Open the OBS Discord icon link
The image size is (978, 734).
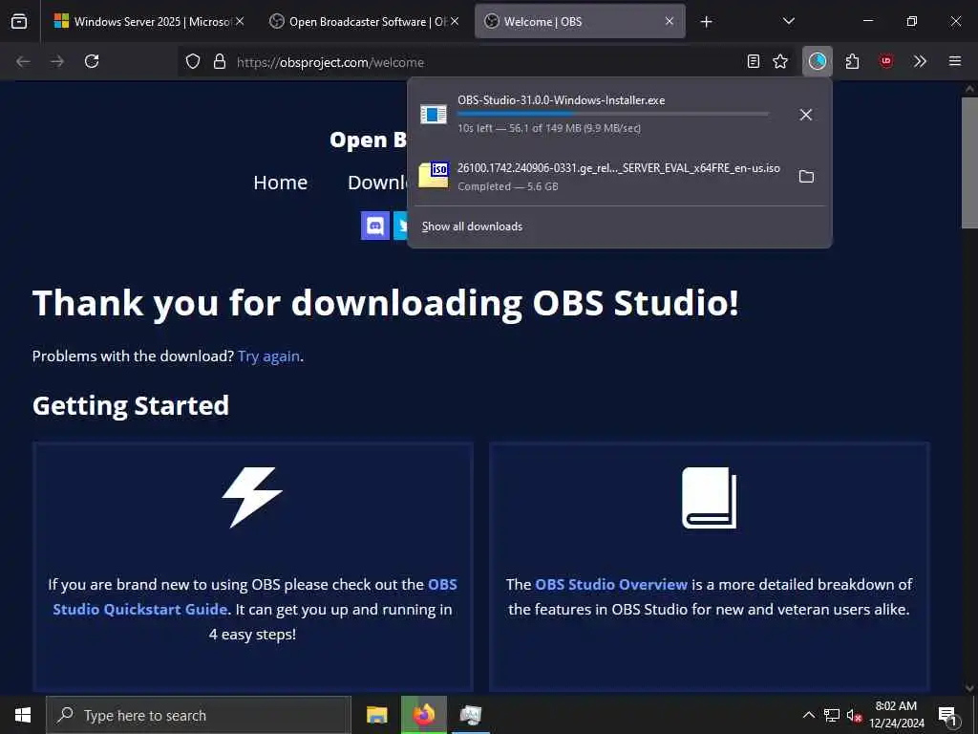tap(374, 226)
